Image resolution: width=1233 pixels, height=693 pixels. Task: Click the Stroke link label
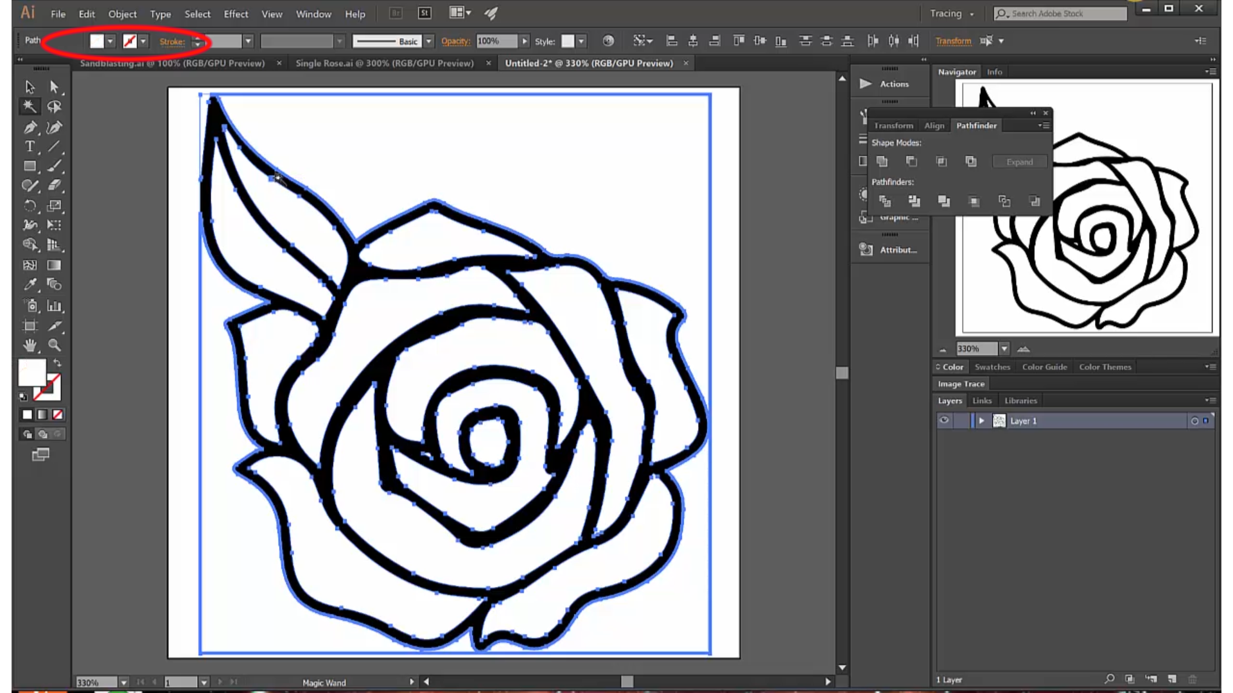pyautogui.click(x=172, y=42)
